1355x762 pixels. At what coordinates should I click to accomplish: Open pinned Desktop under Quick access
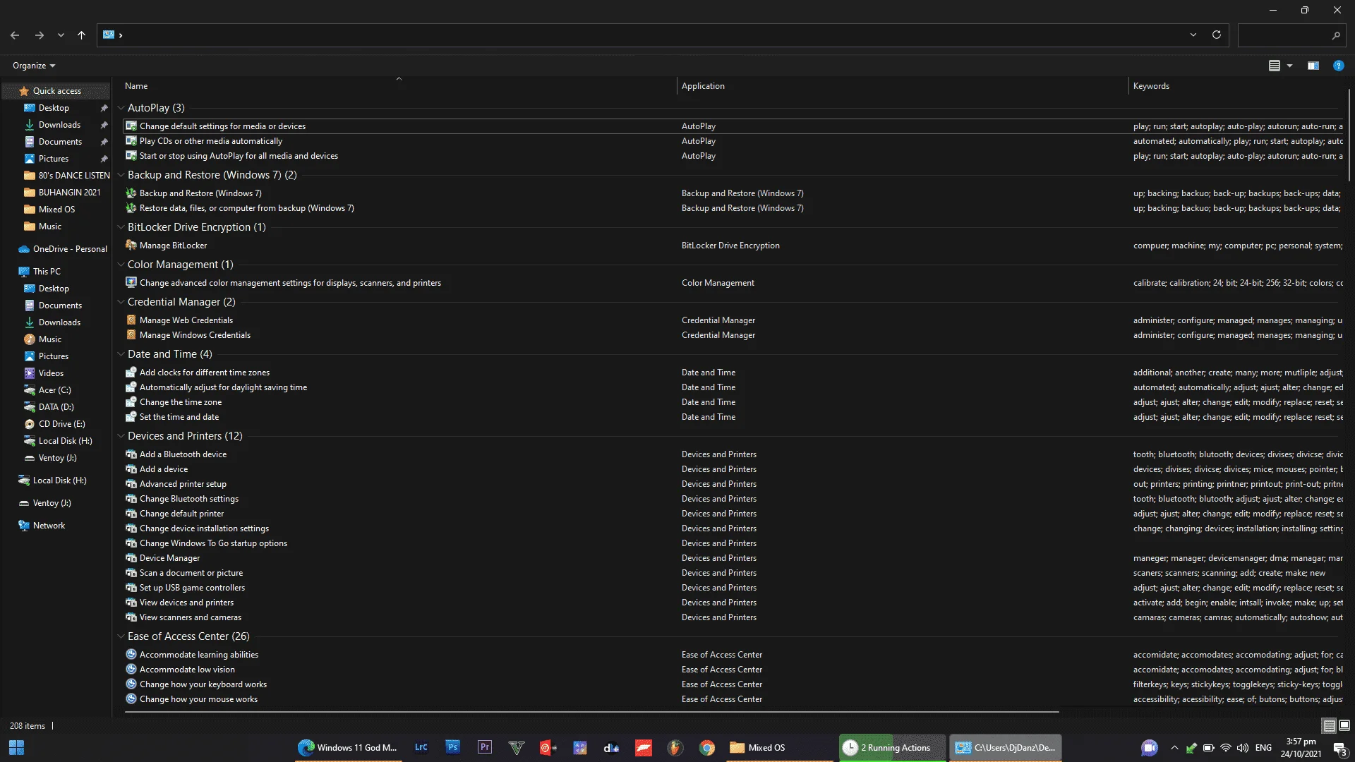coord(54,108)
